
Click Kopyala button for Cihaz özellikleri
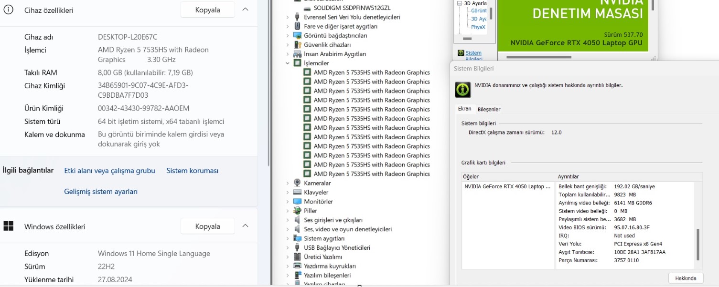207,10
